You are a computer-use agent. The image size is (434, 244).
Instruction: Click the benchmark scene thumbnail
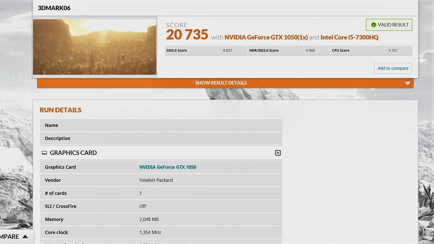tap(95, 47)
